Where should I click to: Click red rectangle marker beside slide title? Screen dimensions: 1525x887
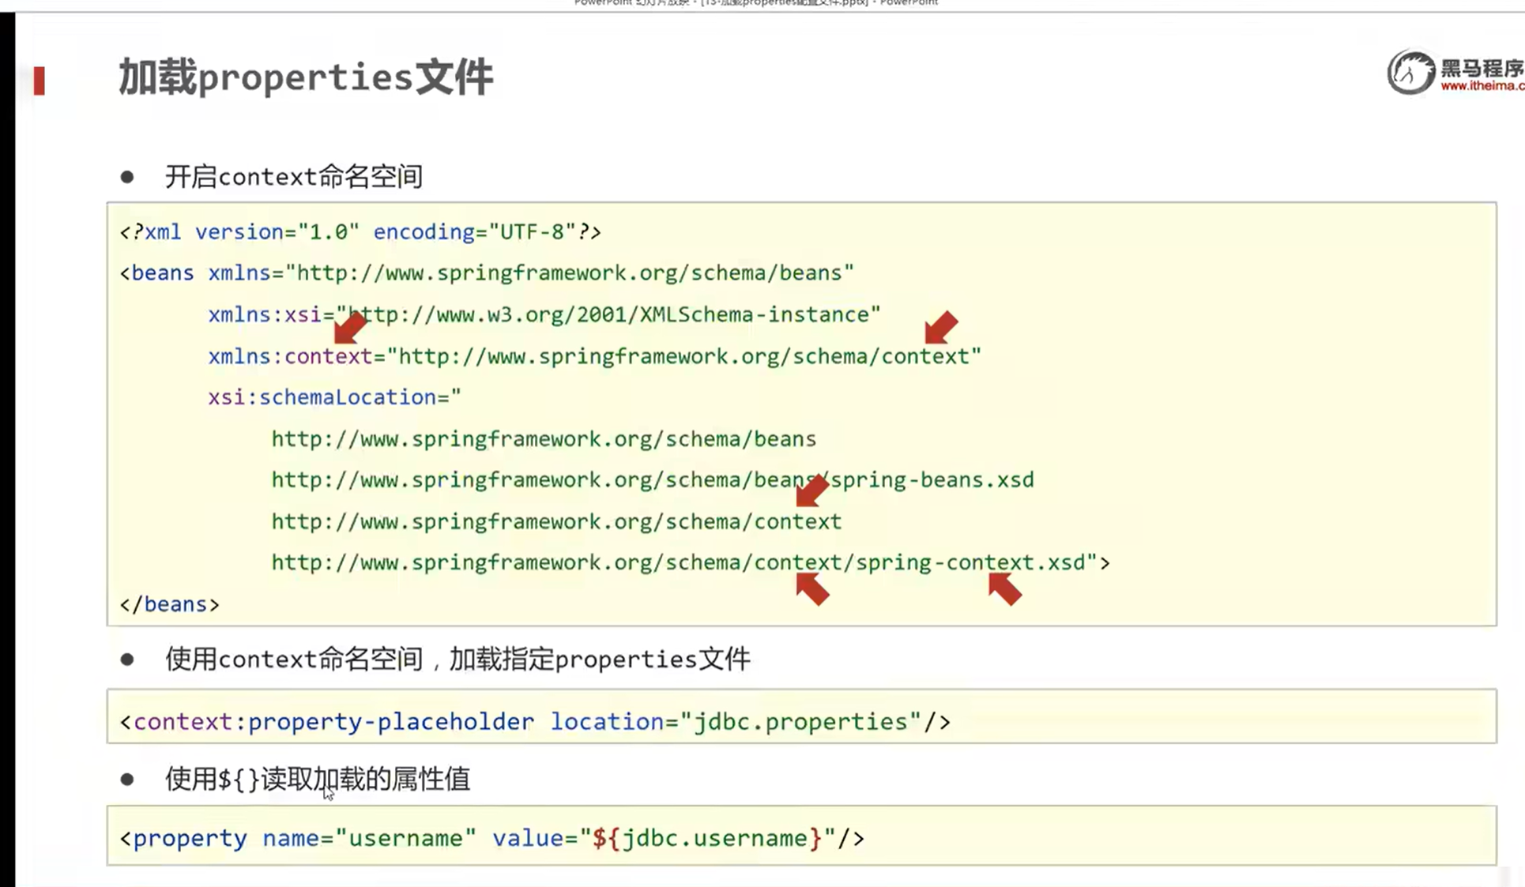point(40,81)
